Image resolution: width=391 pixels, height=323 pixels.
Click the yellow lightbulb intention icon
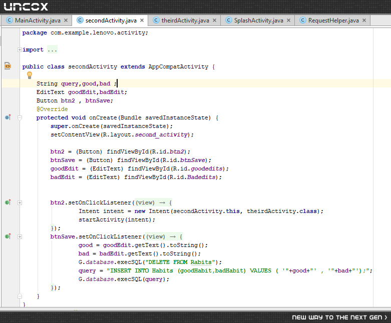click(x=30, y=75)
